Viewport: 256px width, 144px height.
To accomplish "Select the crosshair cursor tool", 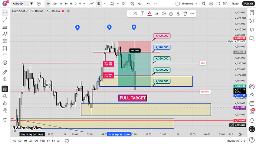I will point(5,13).
